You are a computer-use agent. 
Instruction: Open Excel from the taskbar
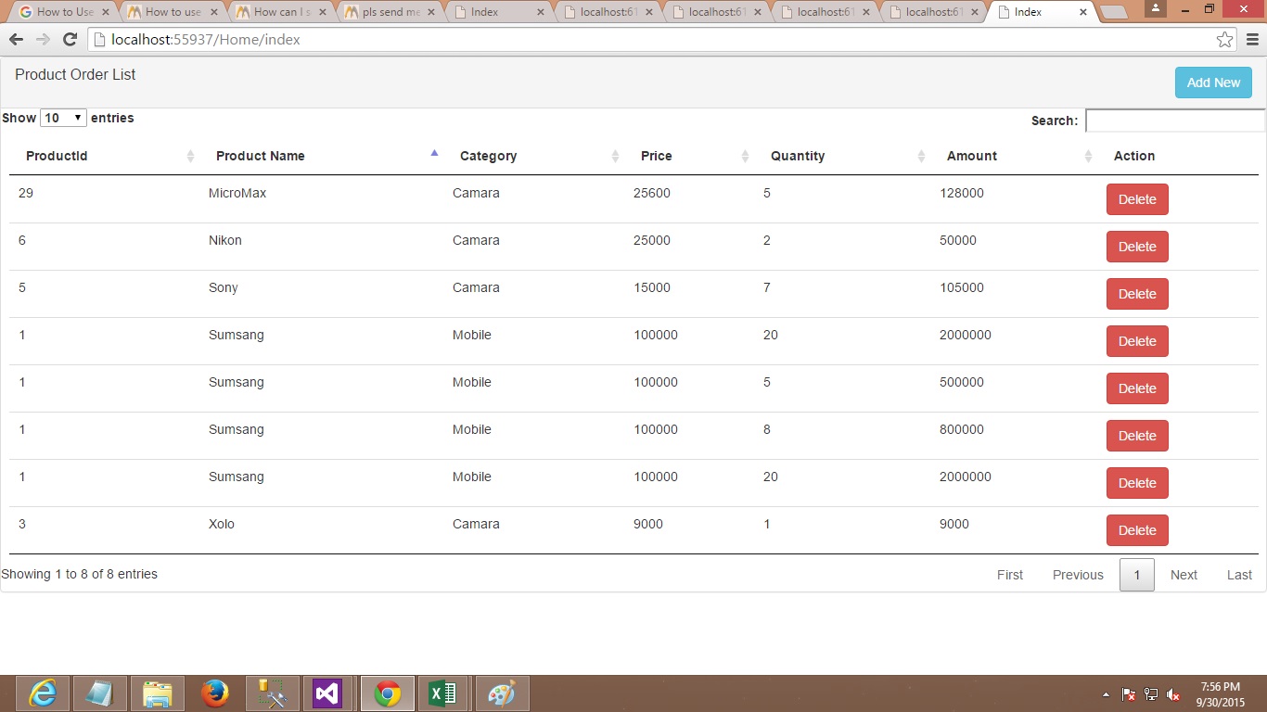pyautogui.click(x=442, y=693)
